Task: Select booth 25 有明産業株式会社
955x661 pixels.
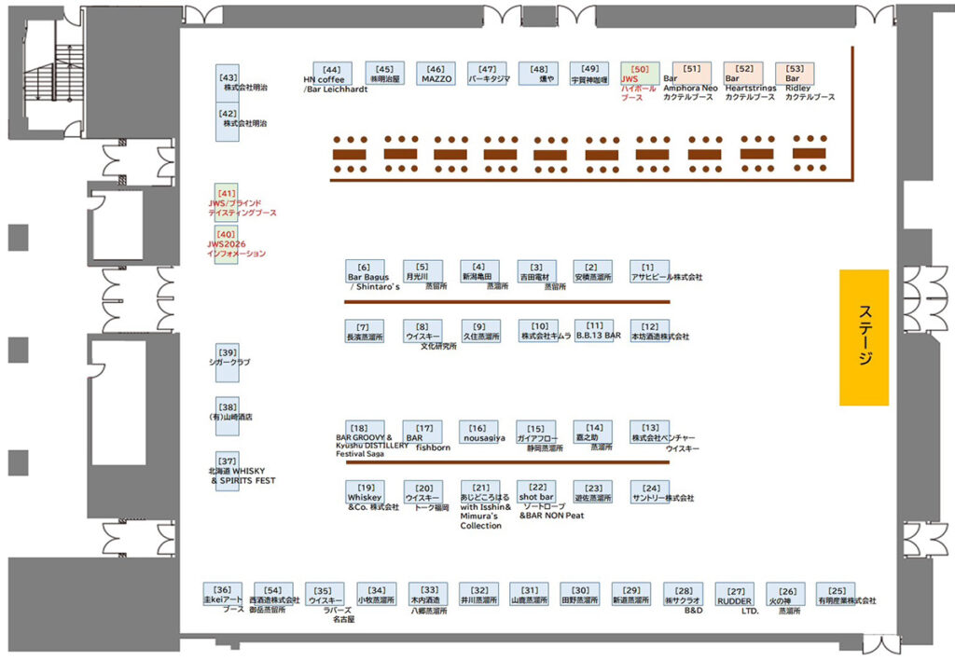Action: pos(836,595)
